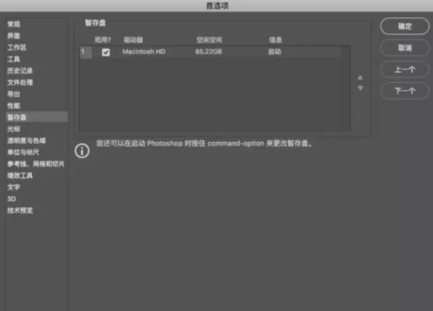Open the 常规 preferences category
The width and height of the screenshot is (433, 311).
(14, 25)
